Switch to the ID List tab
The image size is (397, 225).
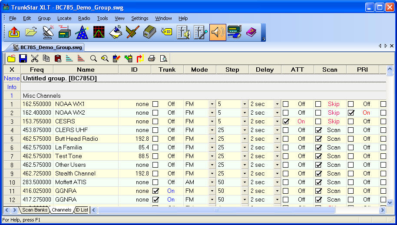[82, 210]
